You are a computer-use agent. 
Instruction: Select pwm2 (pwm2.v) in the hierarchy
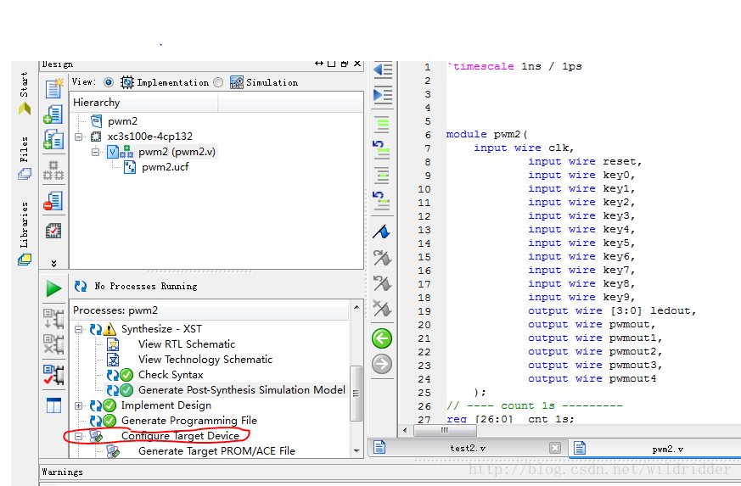coord(177,152)
